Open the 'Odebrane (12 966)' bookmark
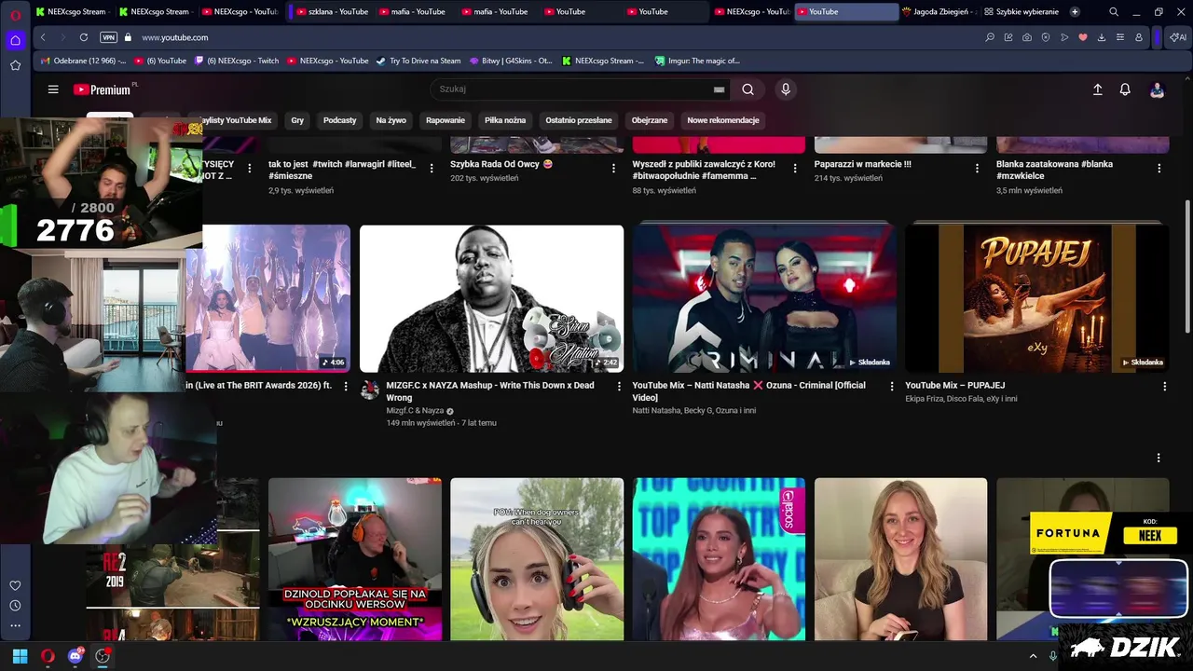This screenshot has height=671, width=1193. coord(82,61)
